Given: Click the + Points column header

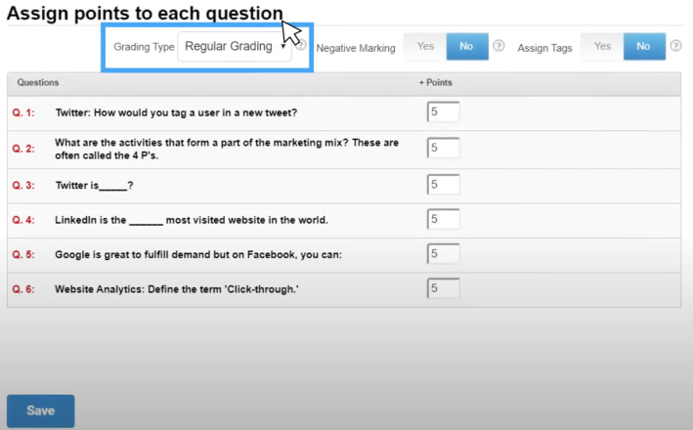Looking at the screenshot, I should [435, 83].
